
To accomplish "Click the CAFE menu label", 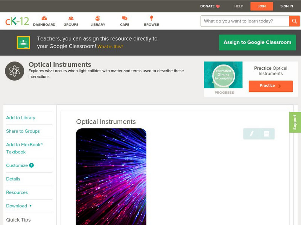I will coord(125,25).
